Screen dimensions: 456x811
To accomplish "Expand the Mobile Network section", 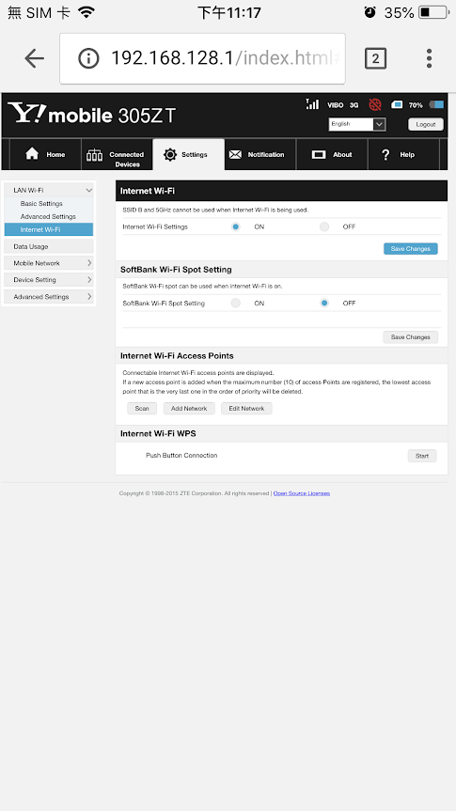I will pos(49,263).
